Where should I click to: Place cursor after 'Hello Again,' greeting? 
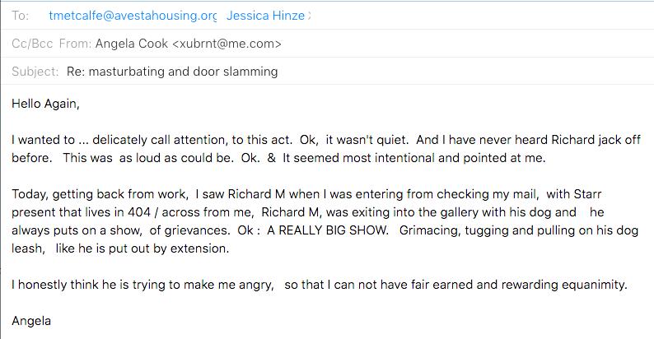coord(80,104)
